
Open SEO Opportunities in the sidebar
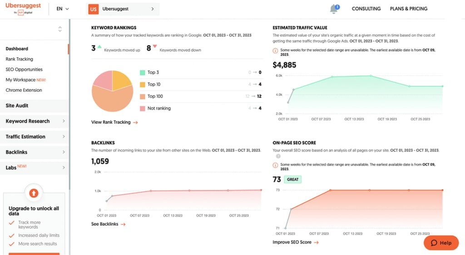[24, 69]
